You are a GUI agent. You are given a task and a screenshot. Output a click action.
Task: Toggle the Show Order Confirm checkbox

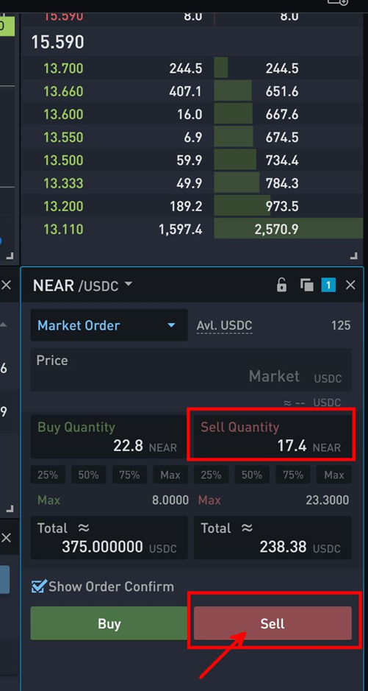tap(39, 587)
